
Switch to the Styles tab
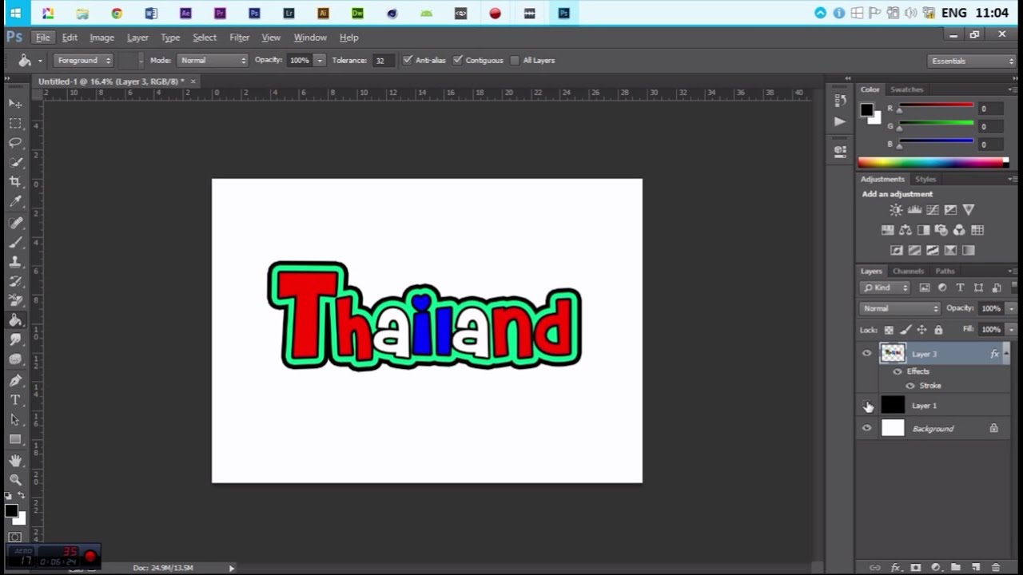click(925, 179)
